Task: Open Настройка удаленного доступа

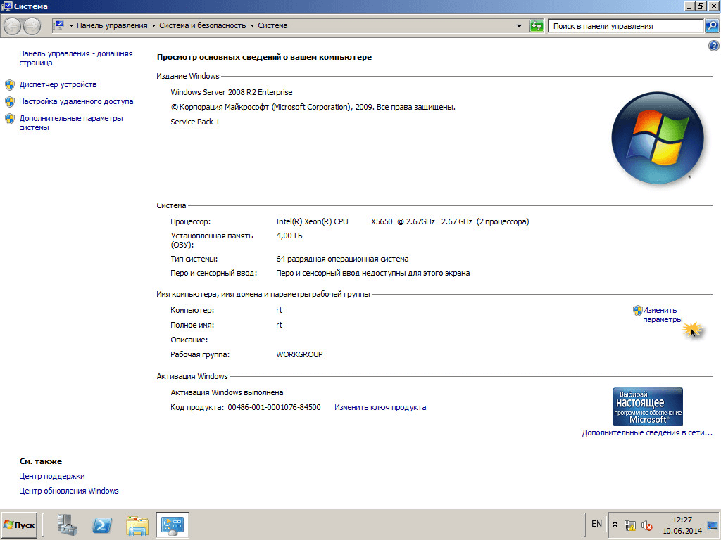Action: (x=76, y=101)
